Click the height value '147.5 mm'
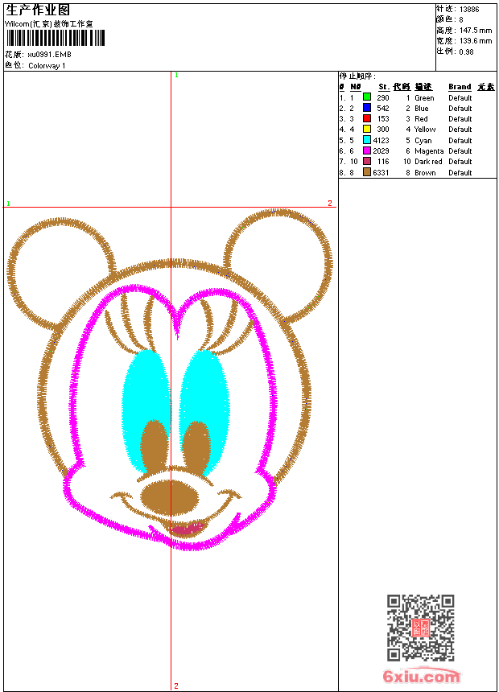 point(476,31)
